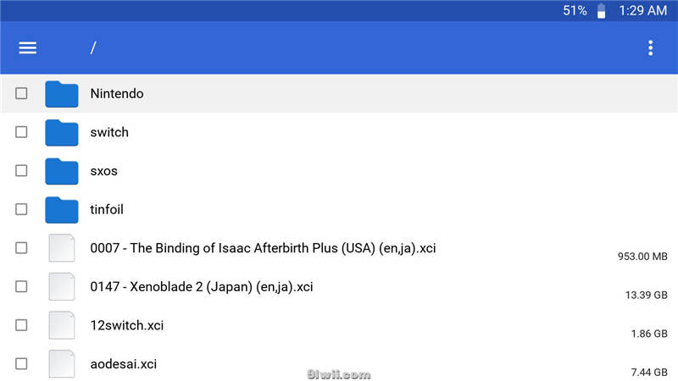Screen dimensions: 678x381
Task: Select the checkbox for sxos folder
Action: [21, 171]
